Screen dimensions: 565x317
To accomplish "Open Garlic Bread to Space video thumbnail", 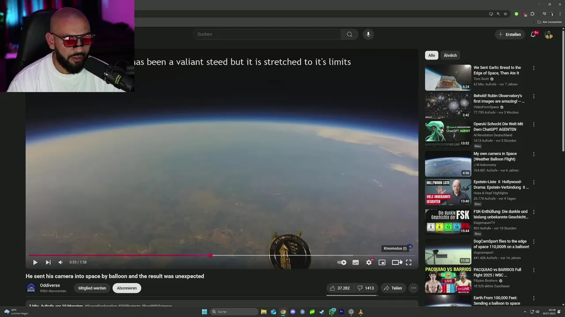I will click(x=448, y=77).
